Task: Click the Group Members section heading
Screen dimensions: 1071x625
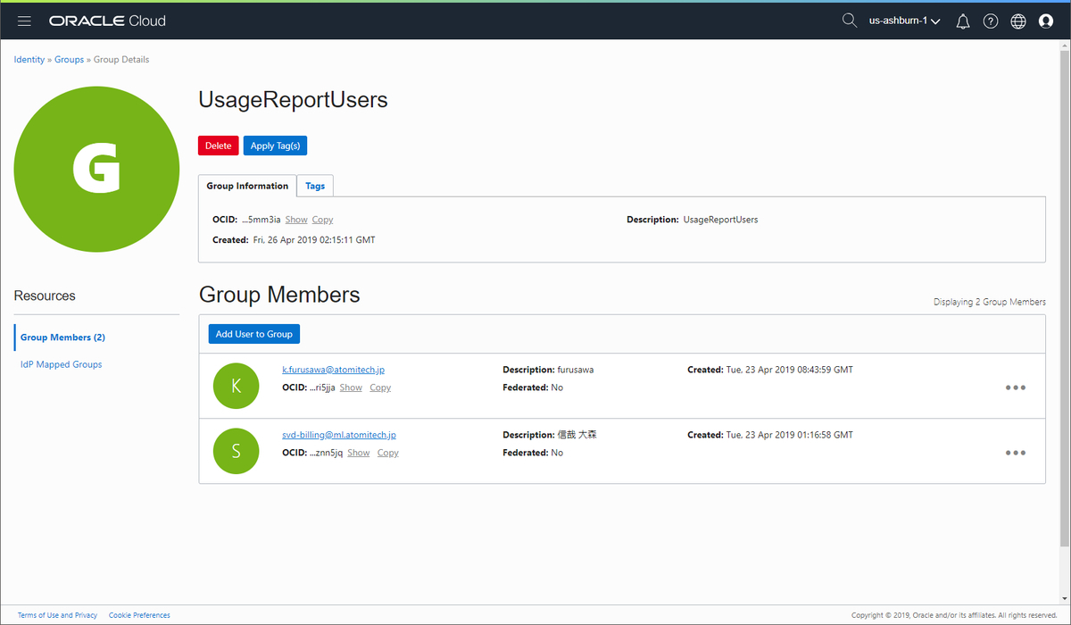Action: pyautogui.click(x=279, y=295)
